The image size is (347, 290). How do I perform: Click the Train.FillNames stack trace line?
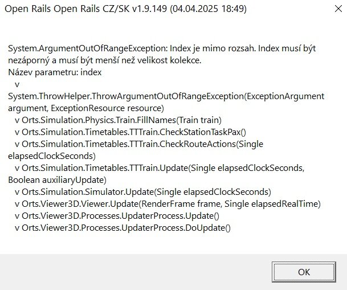(x=117, y=120)
